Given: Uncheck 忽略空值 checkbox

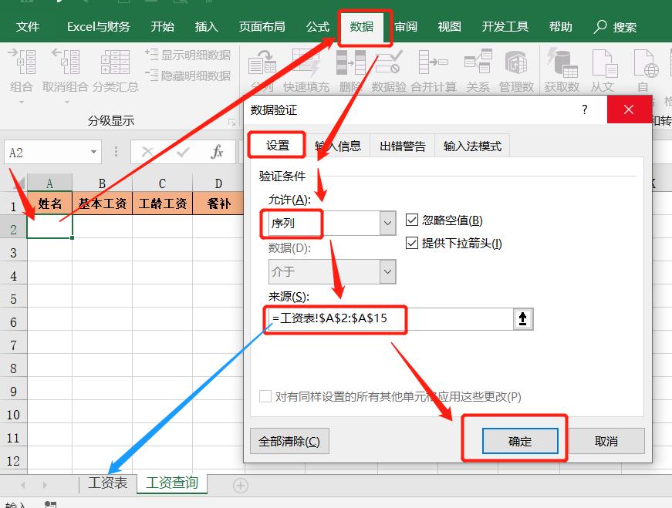Looking at the screenshot, I should click(414, 220).
